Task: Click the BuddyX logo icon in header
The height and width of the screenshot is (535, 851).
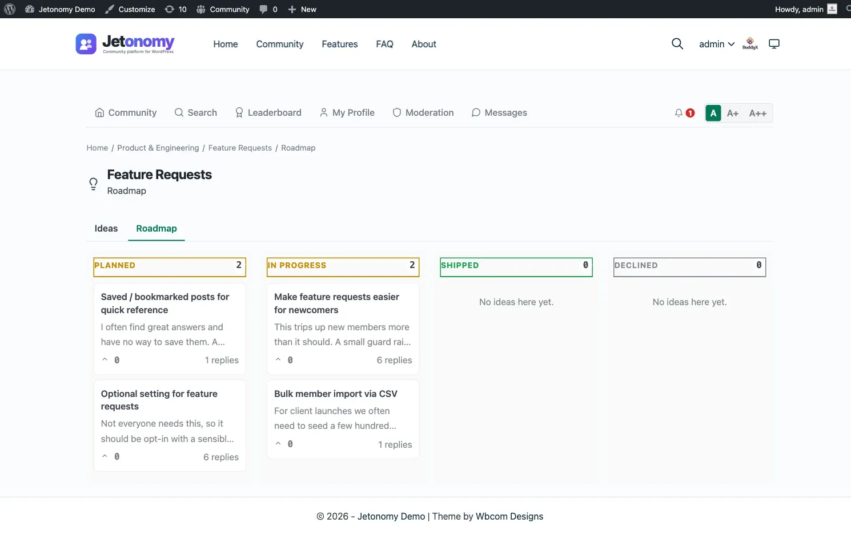Action: coord(750,44)
